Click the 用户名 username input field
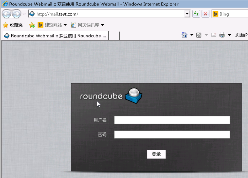Viewport: 248px width, 178px height. (172, 120)
